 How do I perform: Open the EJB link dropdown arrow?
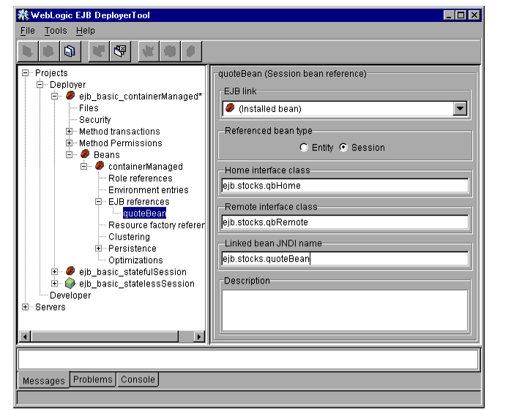click(460, 108)
